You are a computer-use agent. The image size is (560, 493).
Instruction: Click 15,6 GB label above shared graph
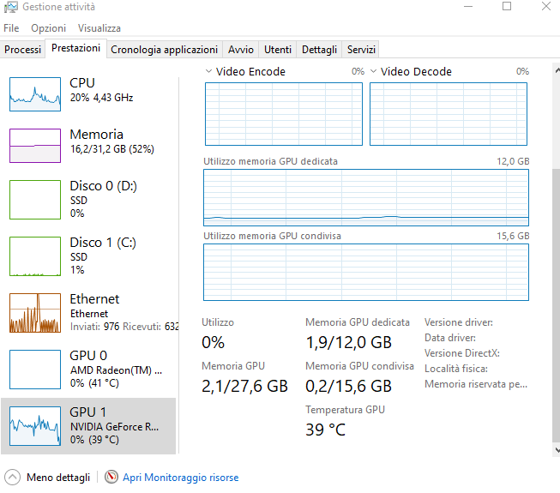point(513,236)
